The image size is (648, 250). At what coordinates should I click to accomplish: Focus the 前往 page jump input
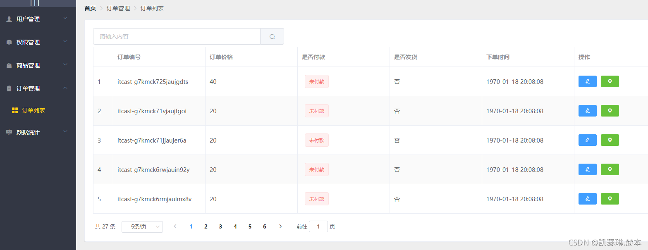coord(318,226)
